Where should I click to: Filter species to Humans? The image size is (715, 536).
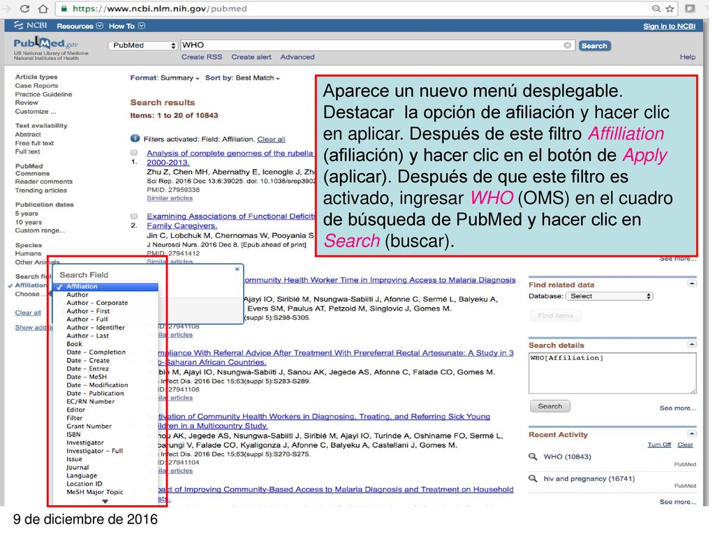28,253
